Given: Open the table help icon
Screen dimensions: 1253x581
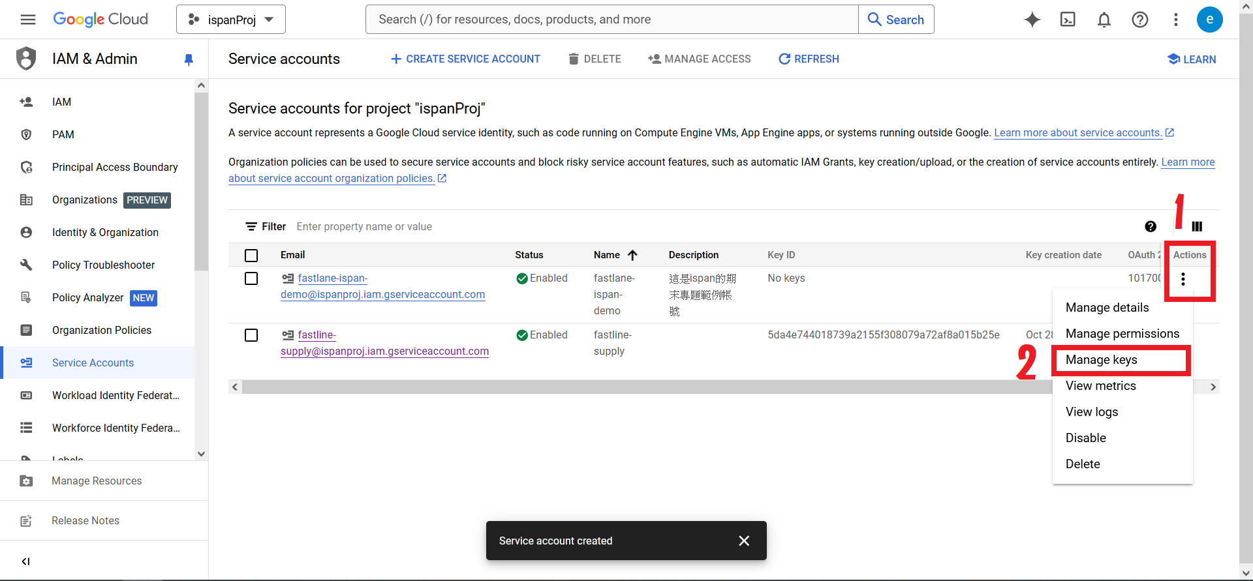Looking at the screenshot, I should tap(1151, 226).
